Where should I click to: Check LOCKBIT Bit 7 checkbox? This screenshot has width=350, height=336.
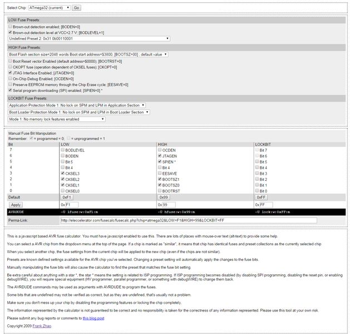257,150
